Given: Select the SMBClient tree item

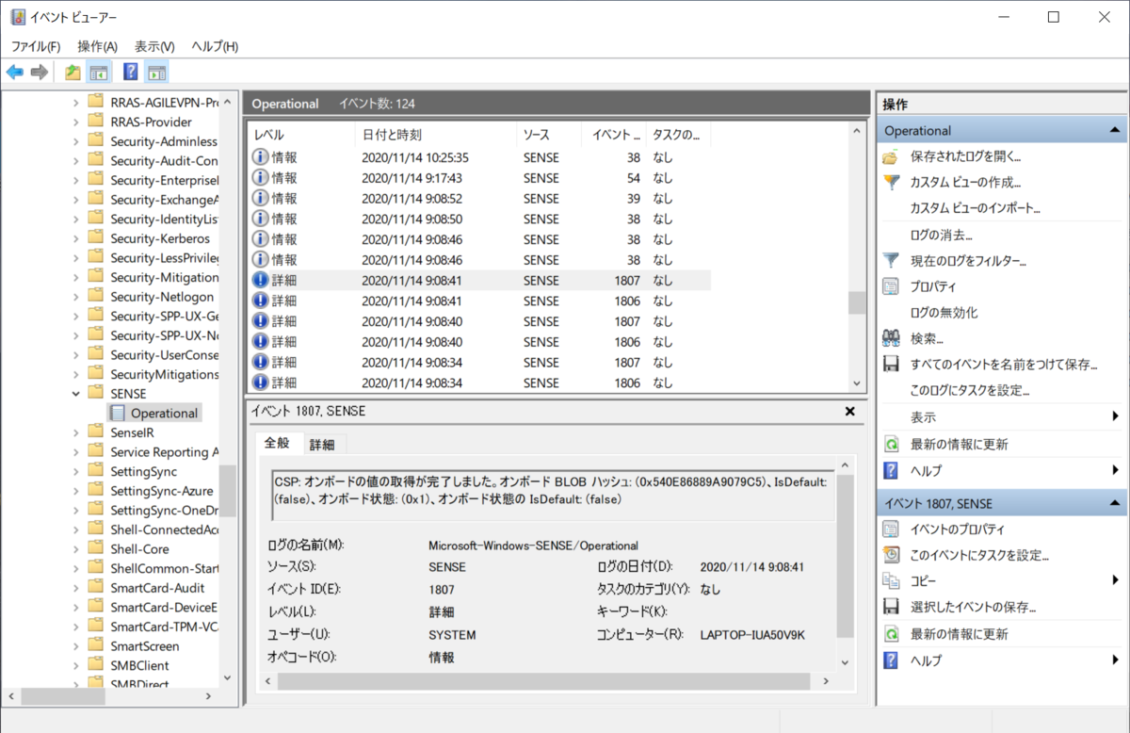Looking at the screenshot, I should coord(139,666).
